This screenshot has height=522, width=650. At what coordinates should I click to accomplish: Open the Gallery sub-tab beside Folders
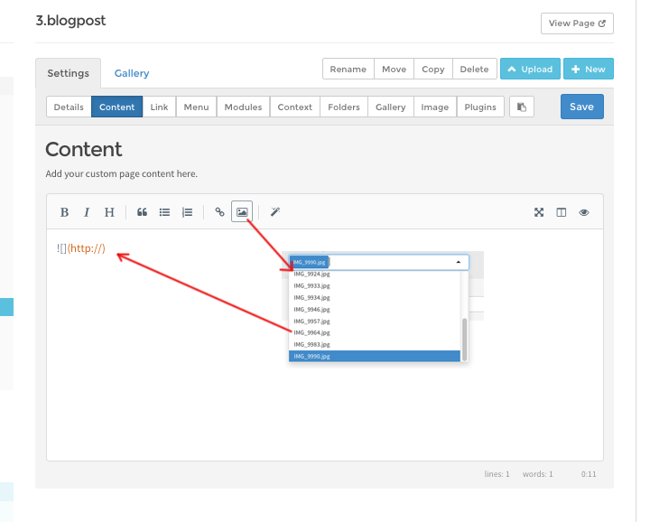[391, 107]
